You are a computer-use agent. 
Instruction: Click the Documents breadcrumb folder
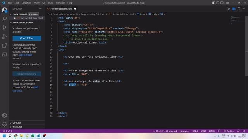[x=72, y=14]
